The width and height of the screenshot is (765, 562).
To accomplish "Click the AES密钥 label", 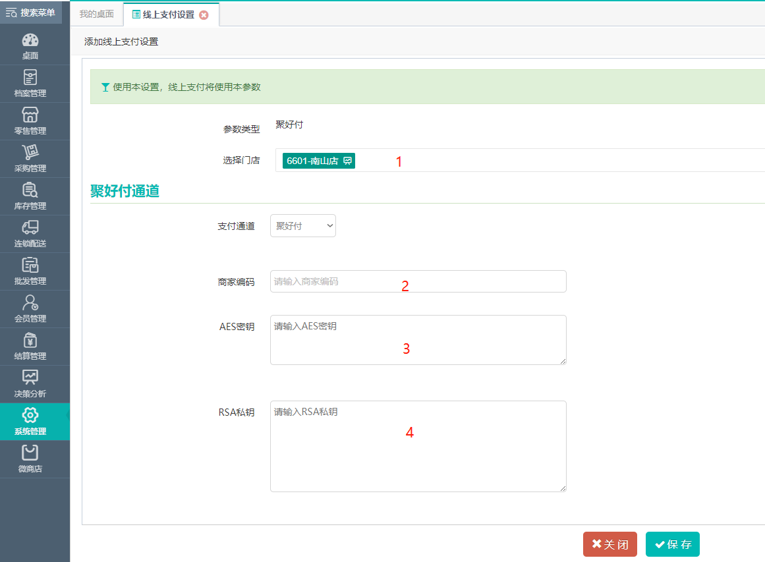I will [237, 326].
